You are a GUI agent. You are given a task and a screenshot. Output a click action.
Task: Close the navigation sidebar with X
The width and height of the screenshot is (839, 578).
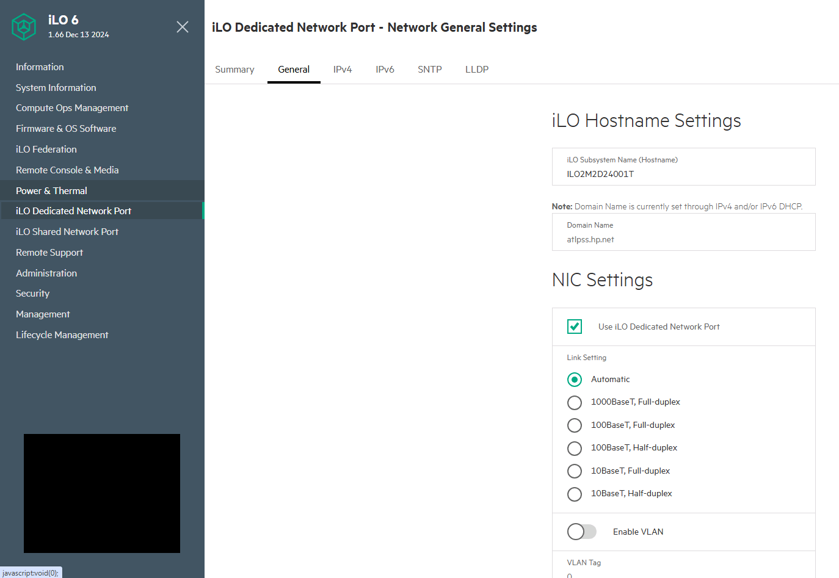(x=183, y=27)
